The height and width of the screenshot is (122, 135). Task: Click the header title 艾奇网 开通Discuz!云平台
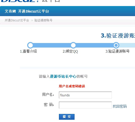tap(27, 11)
